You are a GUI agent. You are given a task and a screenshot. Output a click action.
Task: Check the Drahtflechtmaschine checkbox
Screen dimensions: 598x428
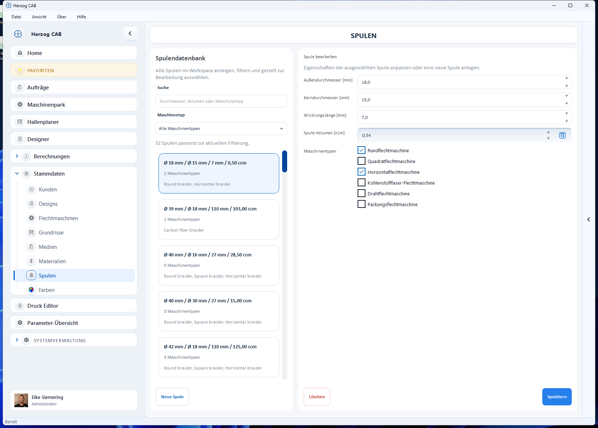[362, 194]
